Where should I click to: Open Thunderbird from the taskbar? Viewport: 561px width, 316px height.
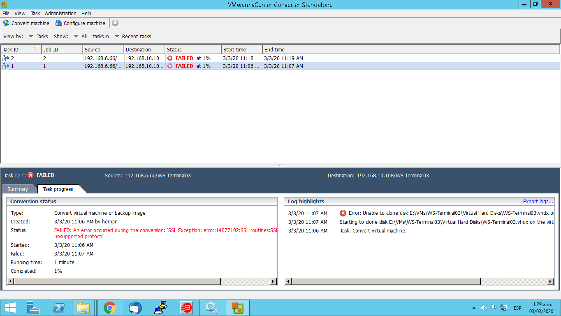pos(135,308)
